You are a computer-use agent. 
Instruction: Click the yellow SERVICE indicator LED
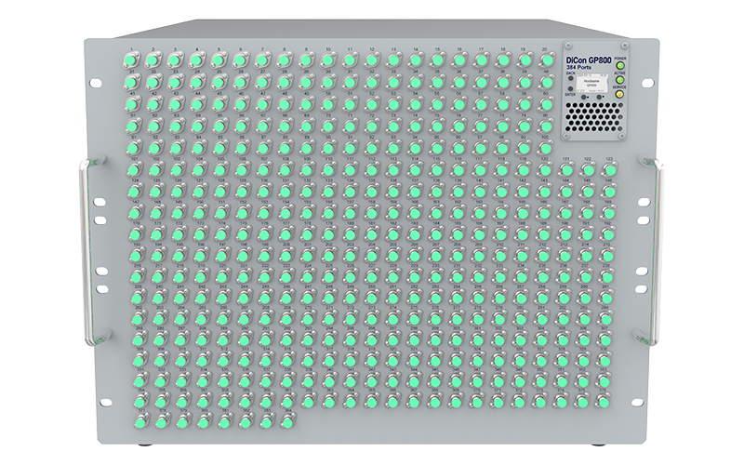coord(620,94)
